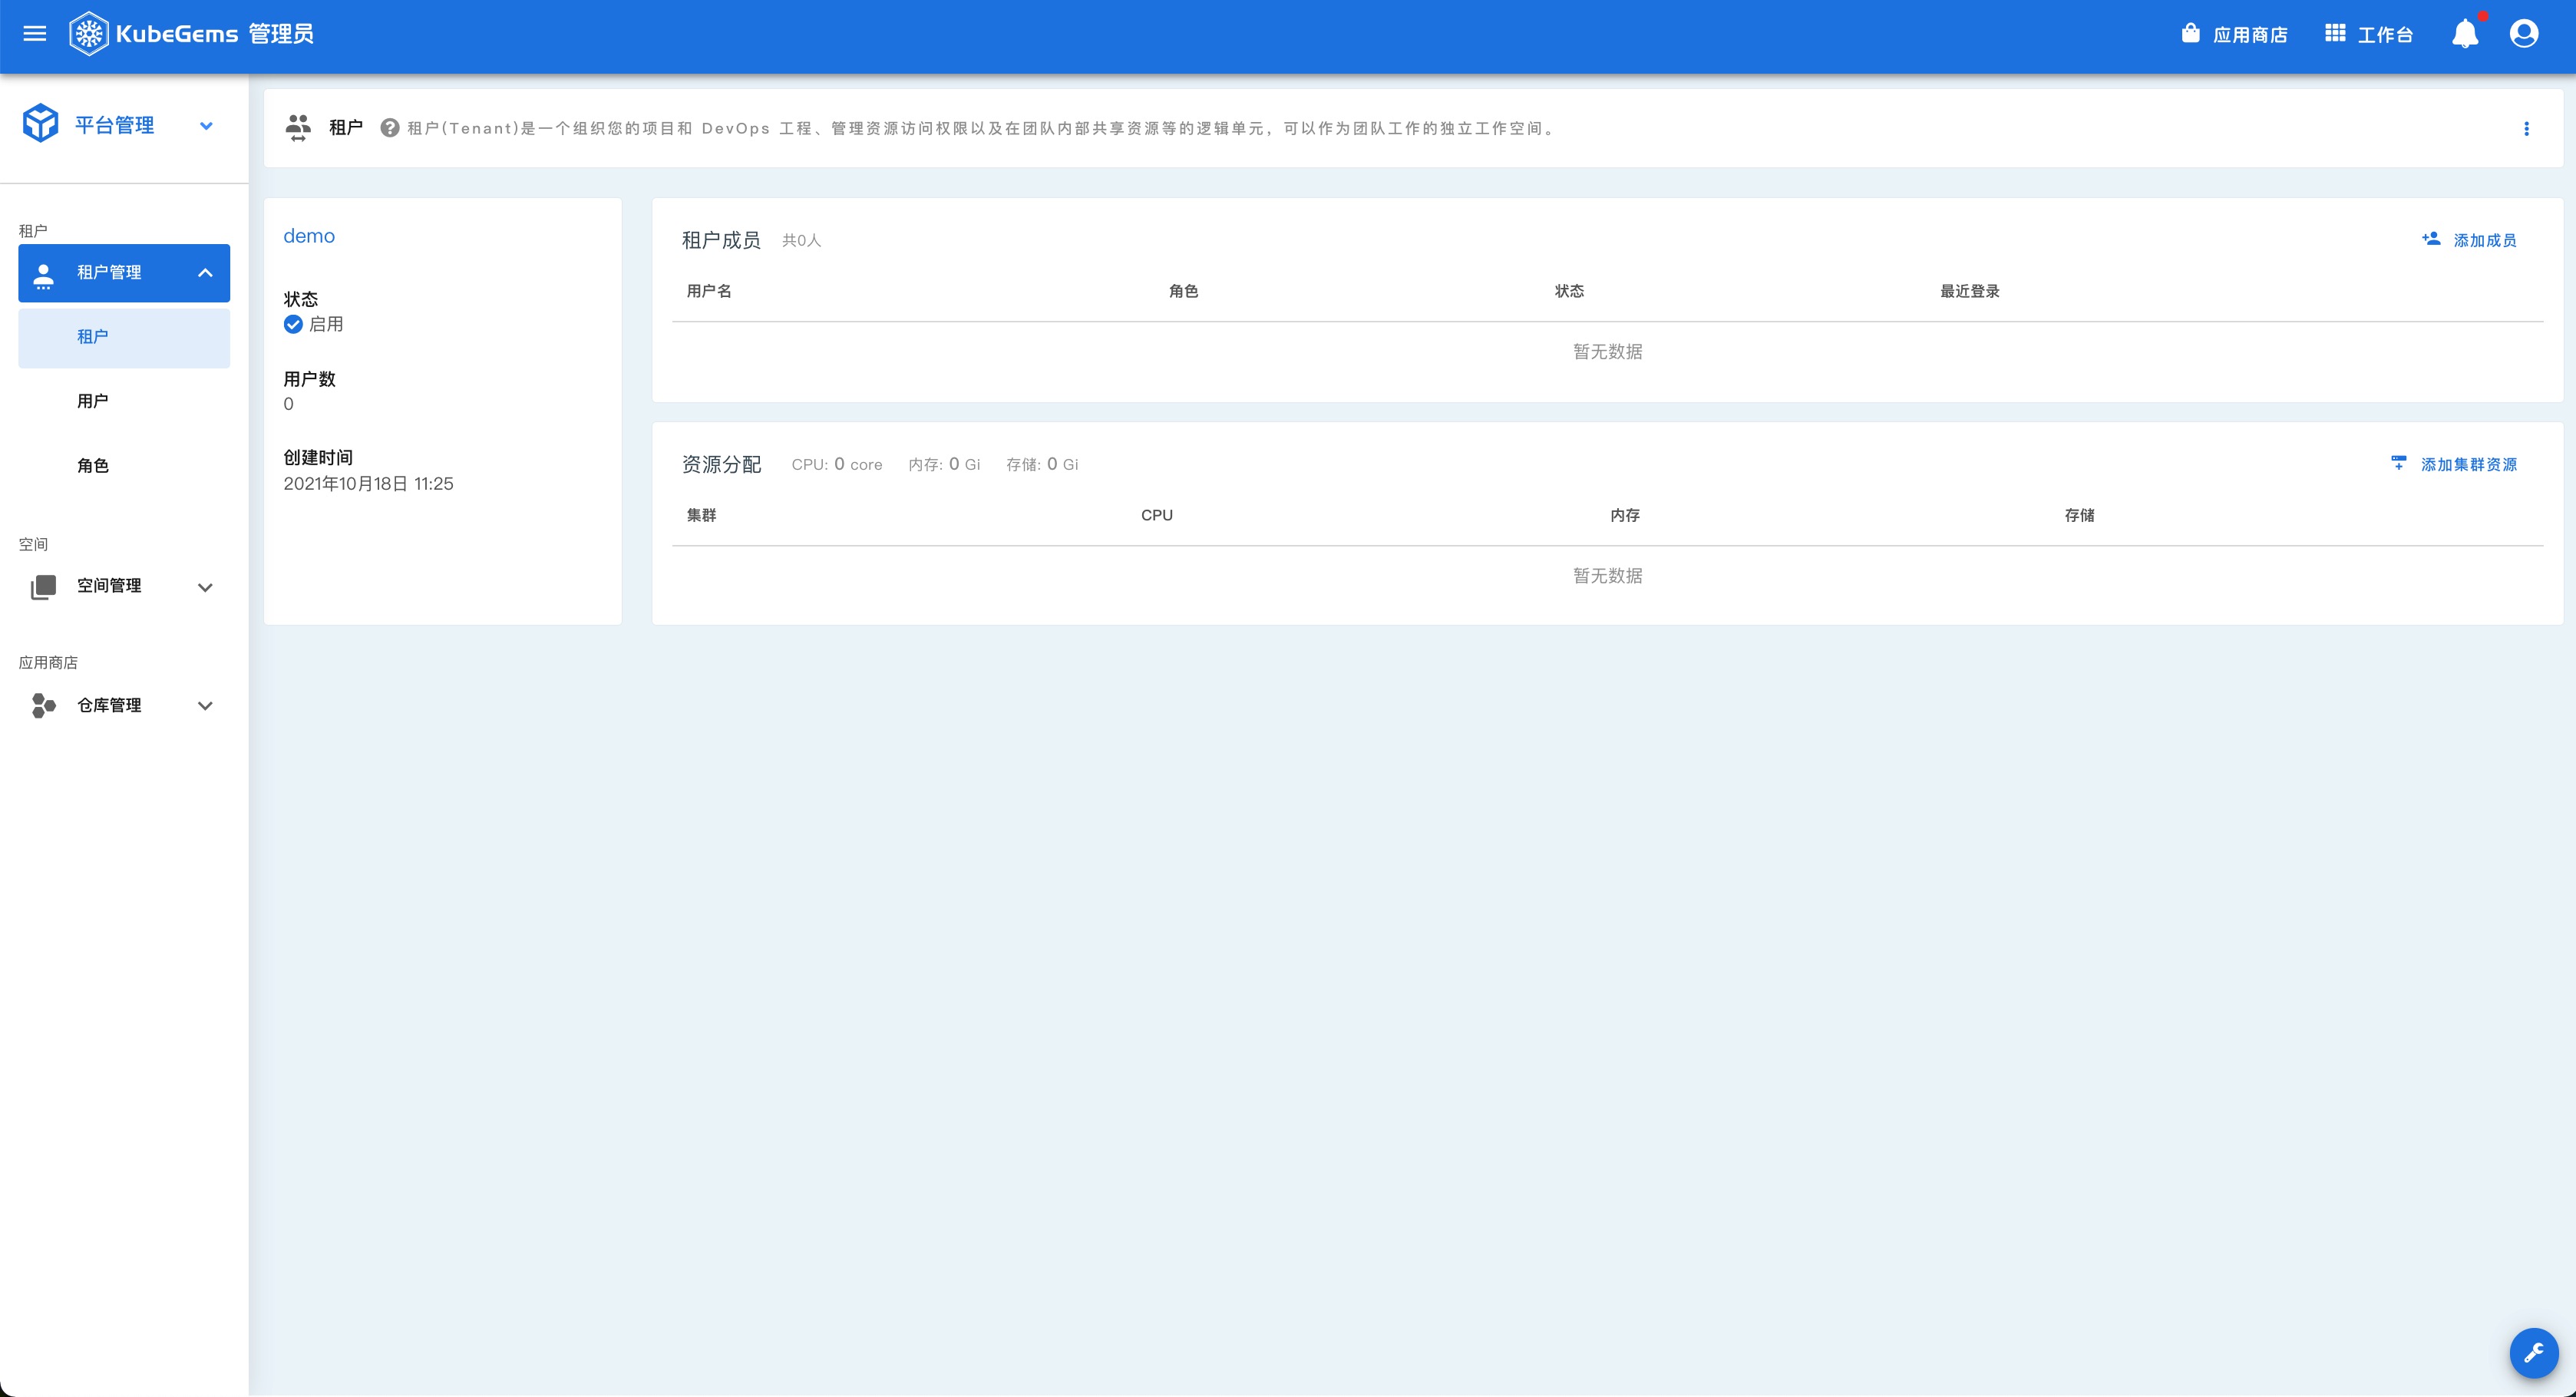Click 添加成员 add member button
Viewport: 2576px width, 1397px height.
[x=2469, y=240]
